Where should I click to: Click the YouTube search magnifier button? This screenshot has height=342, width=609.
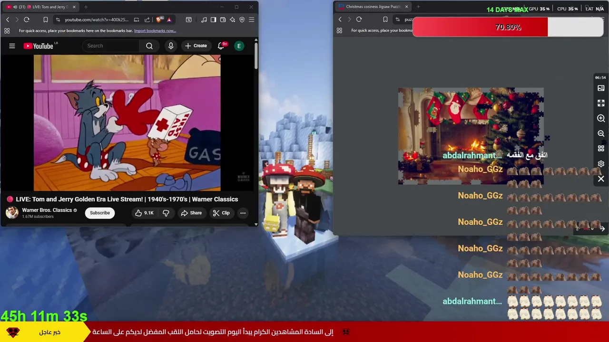[x=149, y=46]
